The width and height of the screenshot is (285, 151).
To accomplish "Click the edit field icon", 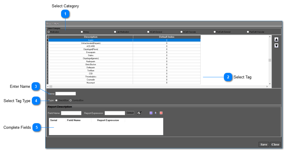I will 156,113.
